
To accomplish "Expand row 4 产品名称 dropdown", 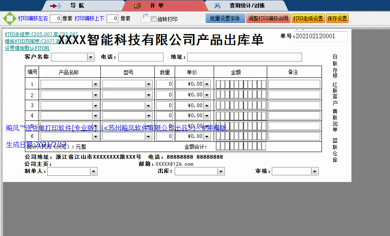I will [x=95, y=116].
